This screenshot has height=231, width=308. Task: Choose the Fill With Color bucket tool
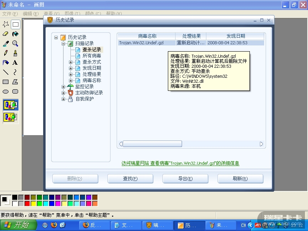pos(15,34)
